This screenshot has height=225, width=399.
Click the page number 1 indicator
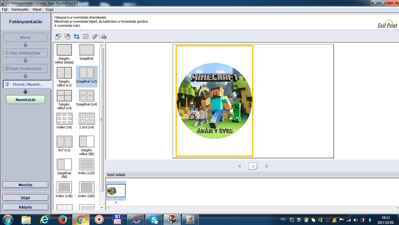[253, 166]
